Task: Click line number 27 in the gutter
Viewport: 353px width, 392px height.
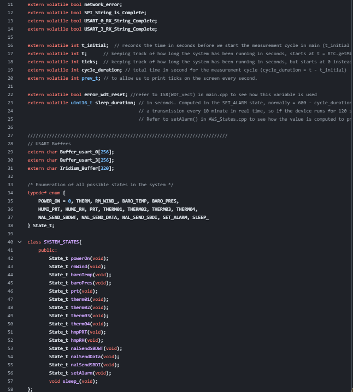Action: tap(10, 135)
